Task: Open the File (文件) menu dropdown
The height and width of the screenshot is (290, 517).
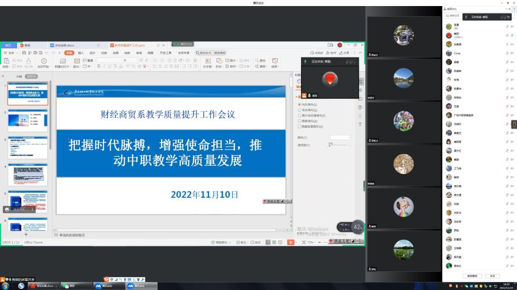Action: click(x=11, y=52)
